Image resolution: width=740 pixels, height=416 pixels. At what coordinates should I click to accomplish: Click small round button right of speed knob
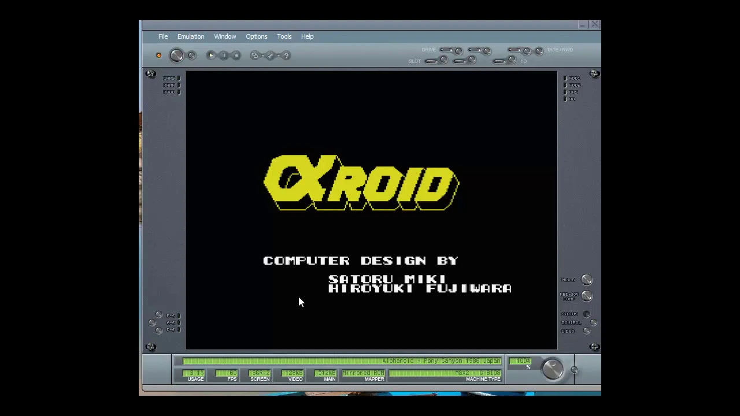coord(574,370)
